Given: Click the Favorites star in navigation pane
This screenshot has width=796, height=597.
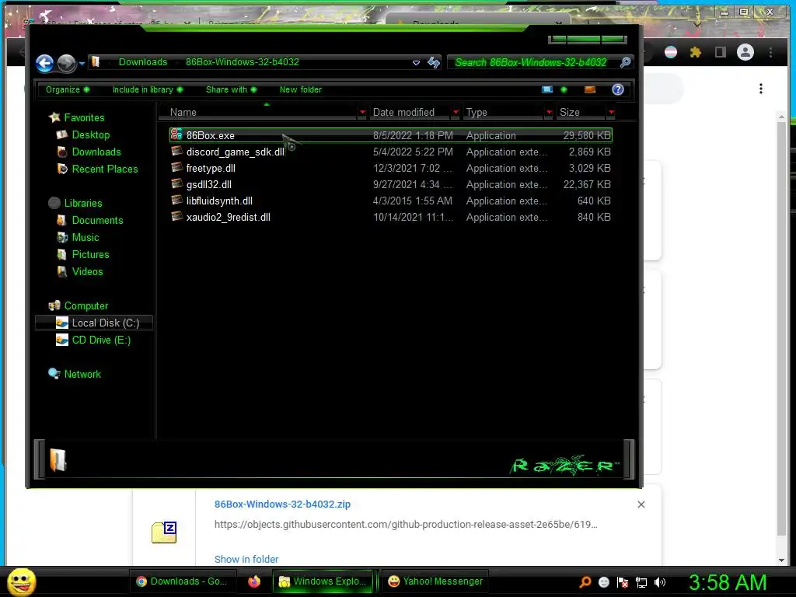Looking at the screenshot, I should [x=54, y=117].
